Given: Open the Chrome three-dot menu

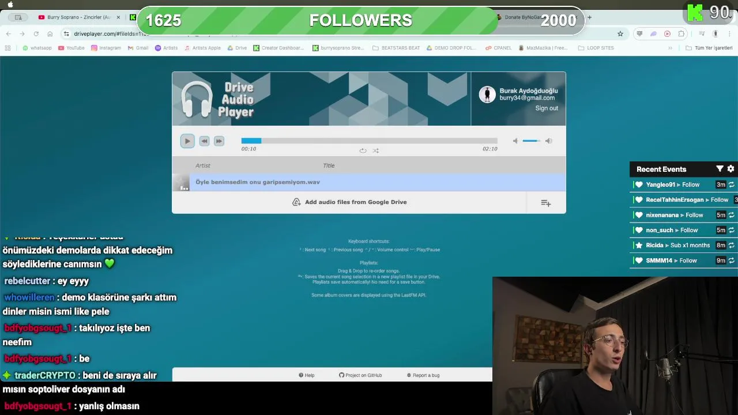Looking at the screenshot, I should [x=729, y=34].
